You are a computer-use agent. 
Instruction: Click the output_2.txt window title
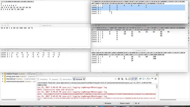[x=141, y=26]
